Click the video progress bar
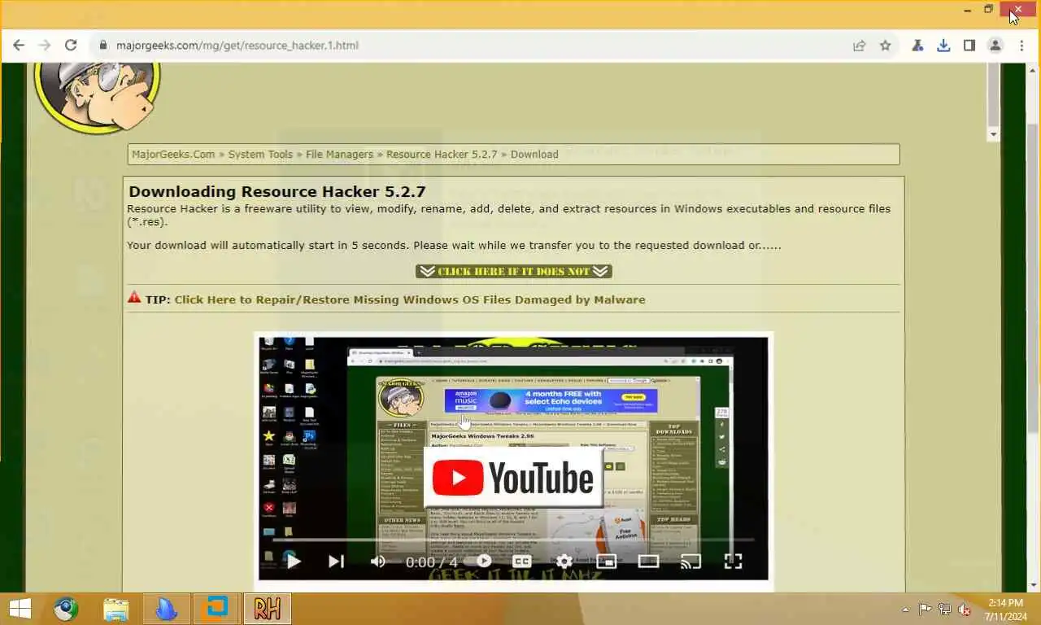This screenshot has height=625, width=1041. 512,540
